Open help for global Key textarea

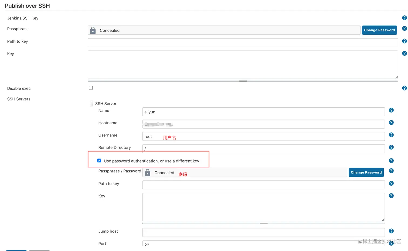pos(404,53)
